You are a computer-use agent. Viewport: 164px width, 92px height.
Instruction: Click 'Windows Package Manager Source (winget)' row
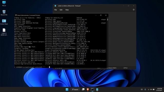(x=60, y=42)
